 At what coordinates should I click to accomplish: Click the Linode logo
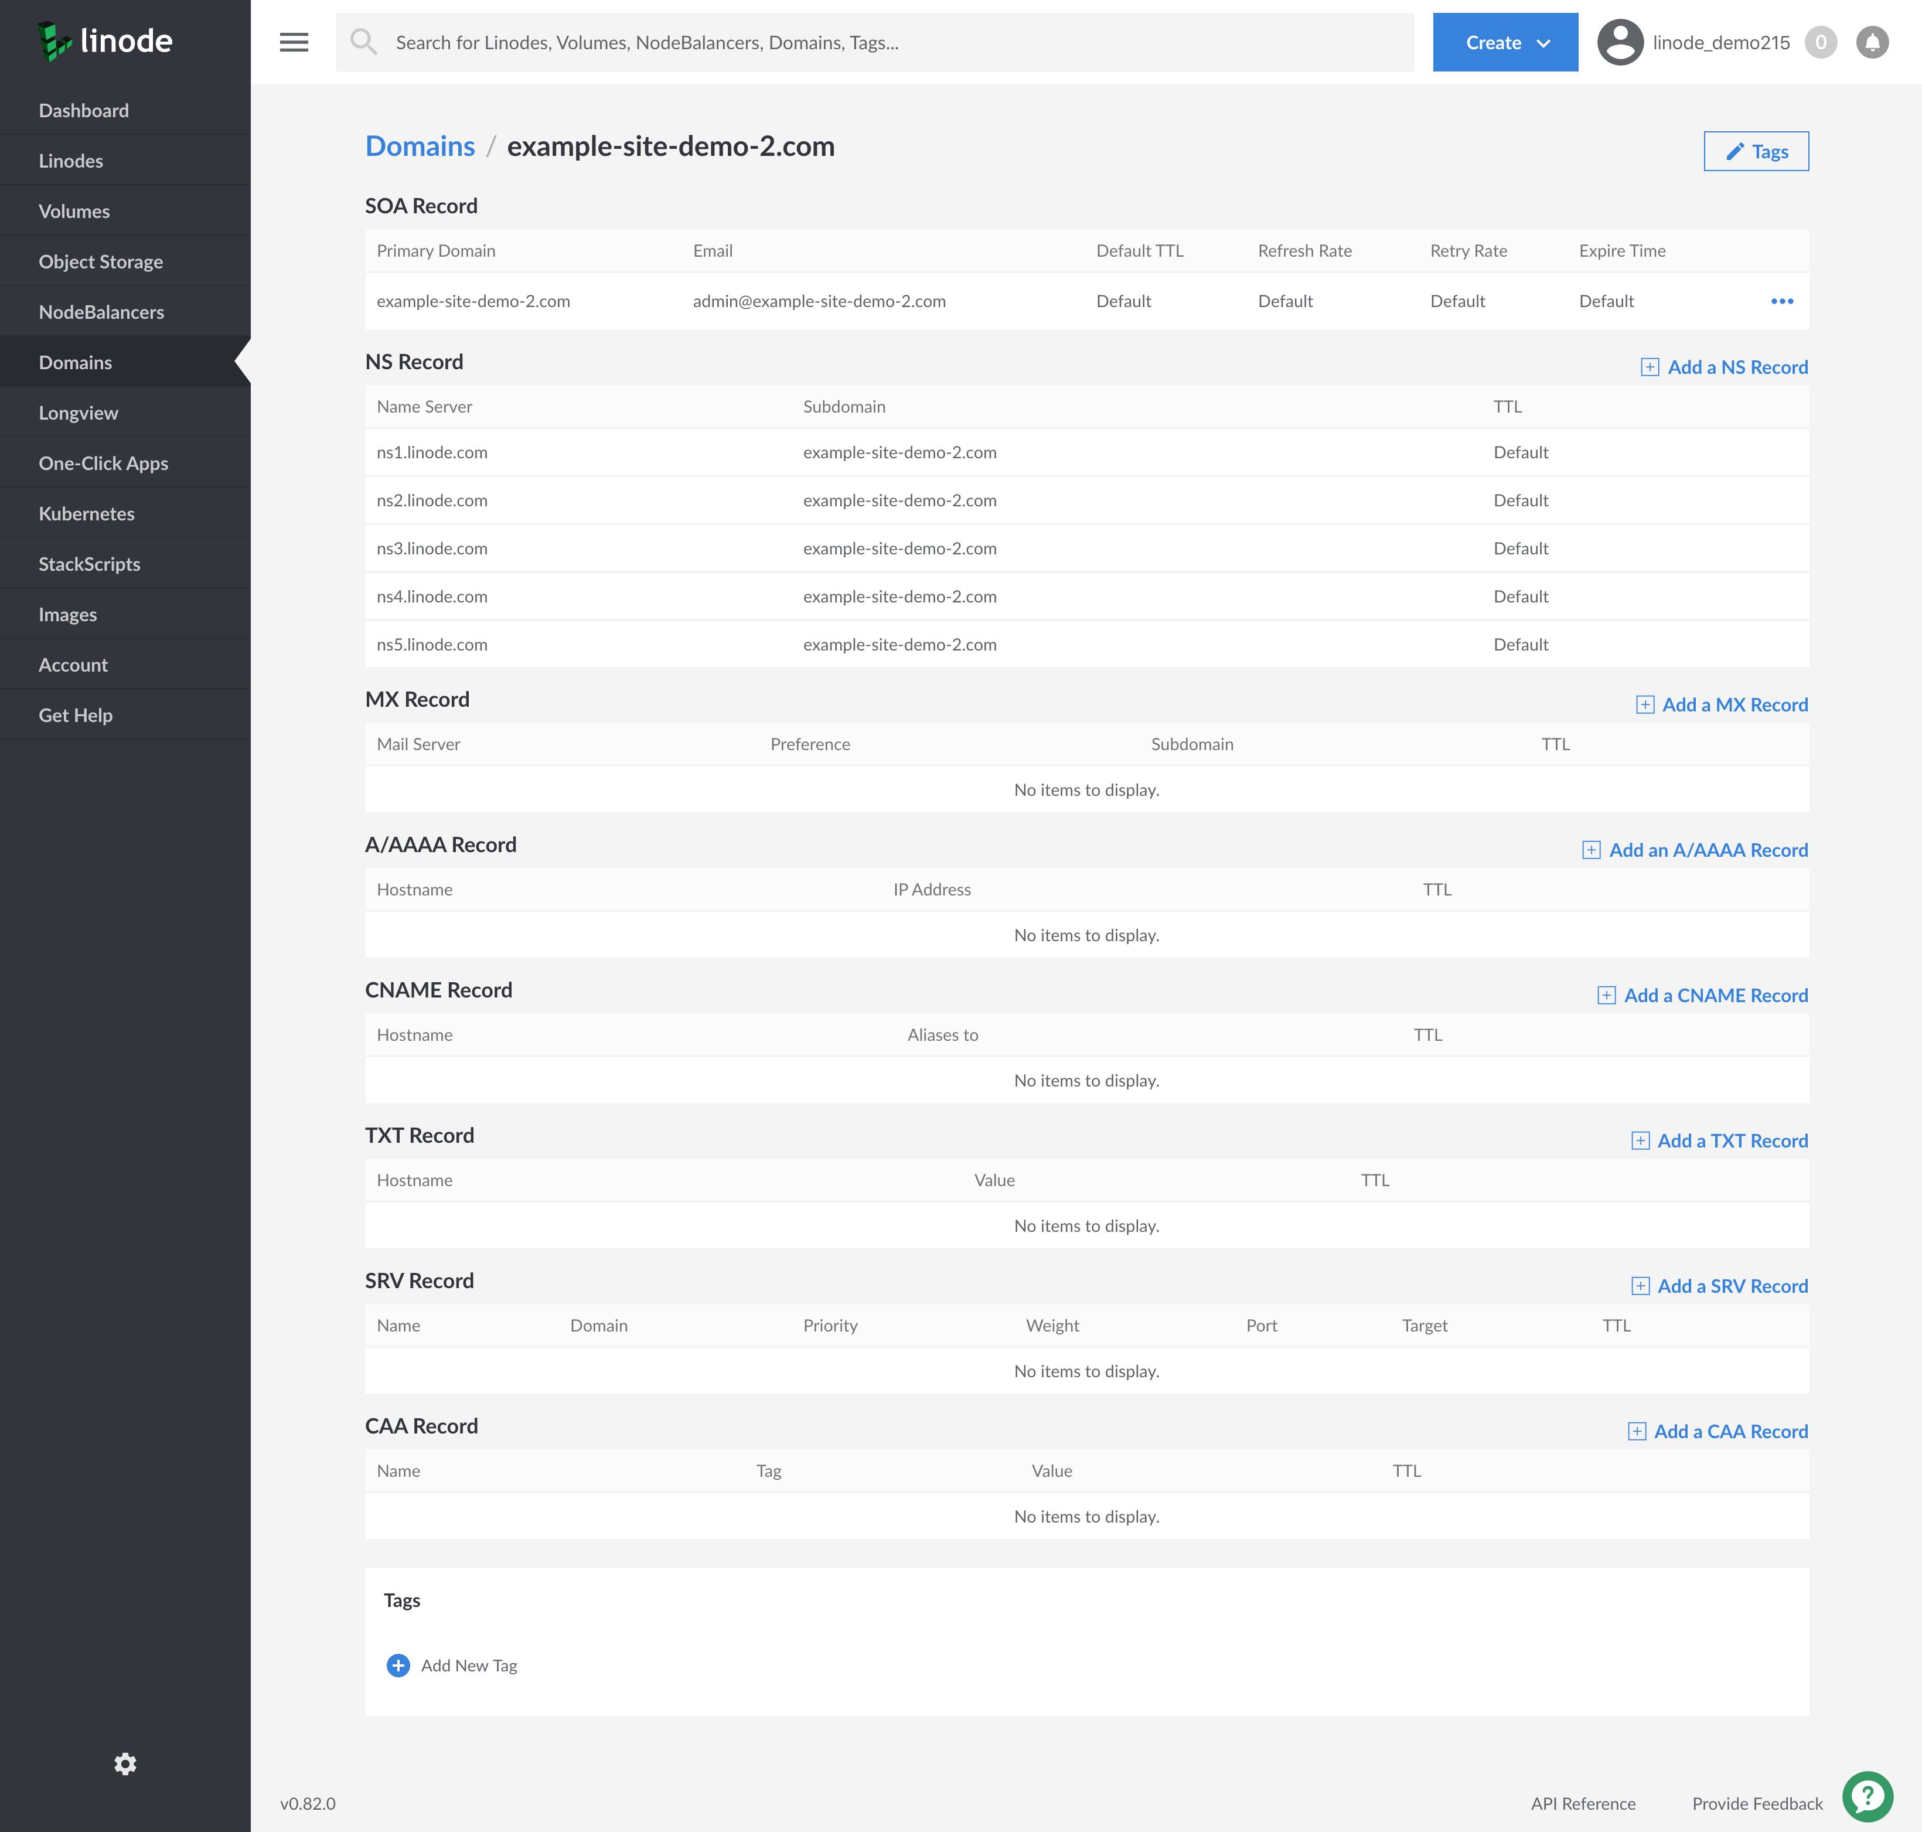[x=104, y=42]
